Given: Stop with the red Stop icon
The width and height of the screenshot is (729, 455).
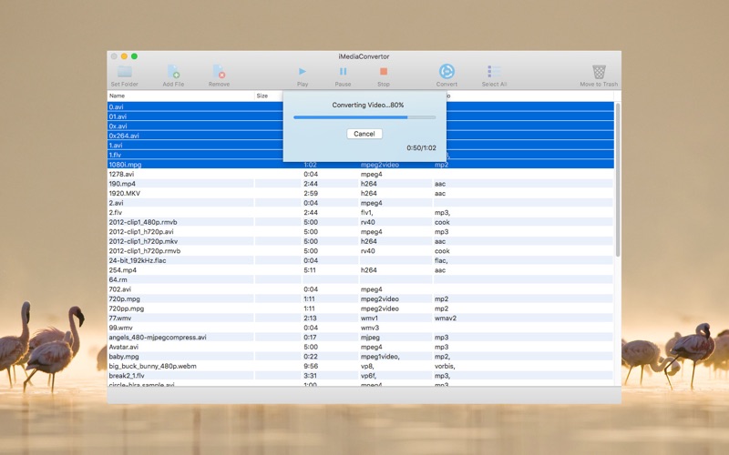Looking at the screenshot, I should coord(384,72).
